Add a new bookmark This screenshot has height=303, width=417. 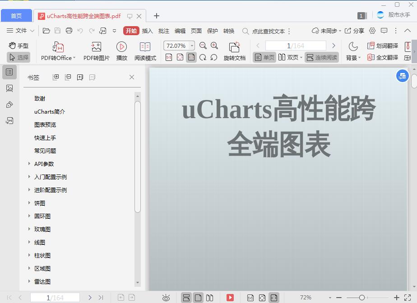coord(80,78)
